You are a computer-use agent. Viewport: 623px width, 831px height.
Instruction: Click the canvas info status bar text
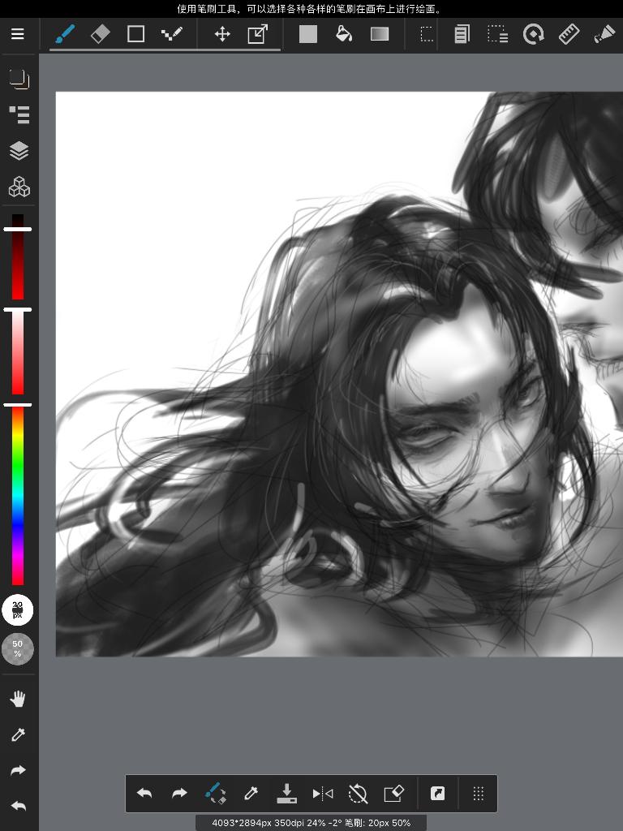[x=311, y=823]
